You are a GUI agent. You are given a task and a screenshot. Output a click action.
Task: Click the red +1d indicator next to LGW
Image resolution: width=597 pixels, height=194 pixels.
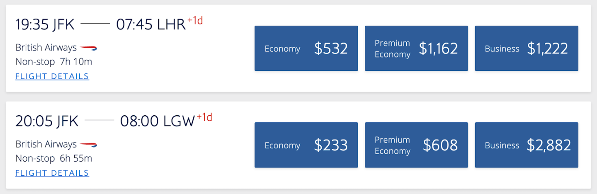pos(204,117)
